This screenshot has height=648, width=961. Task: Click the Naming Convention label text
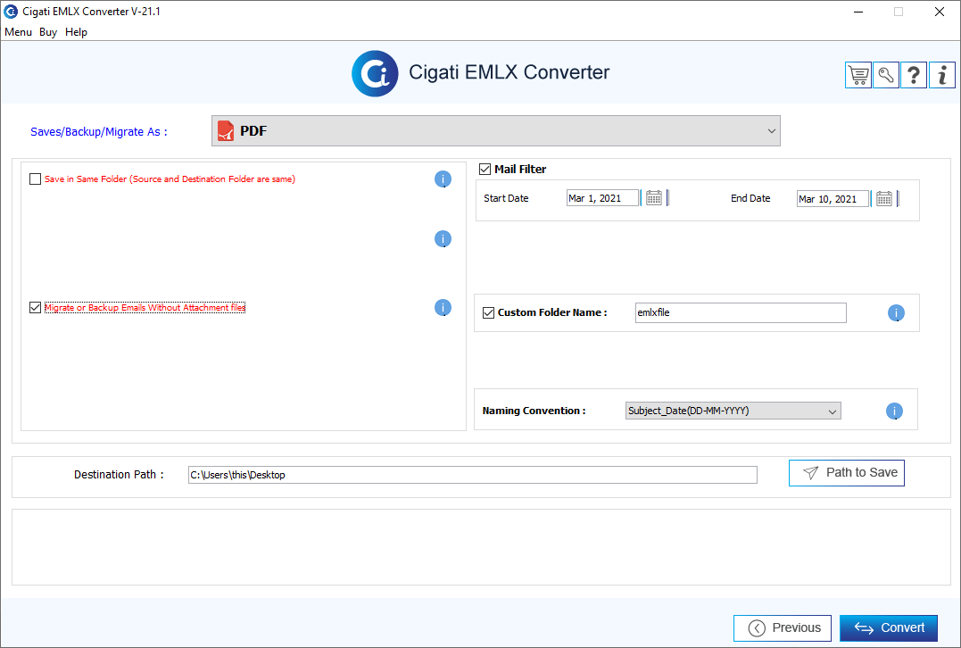tap(534, 411)
